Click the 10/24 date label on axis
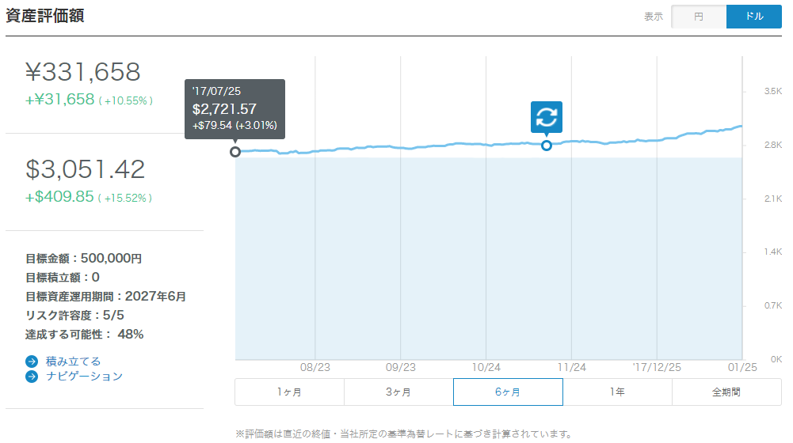The width and height of the screenshot is (793, 443). [486, 368]
